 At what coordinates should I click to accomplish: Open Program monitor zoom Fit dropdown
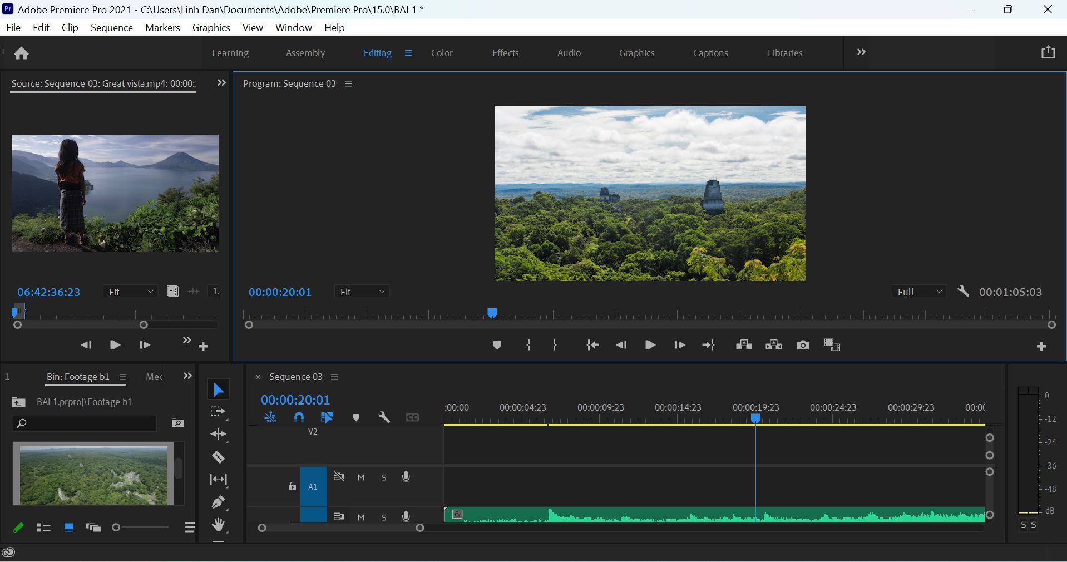click(362, 292)
